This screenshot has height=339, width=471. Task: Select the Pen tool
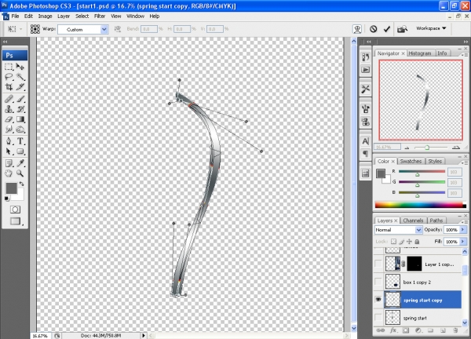click(9, 140)
